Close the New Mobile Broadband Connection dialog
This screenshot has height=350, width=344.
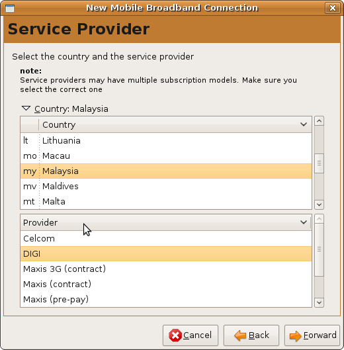332,8
